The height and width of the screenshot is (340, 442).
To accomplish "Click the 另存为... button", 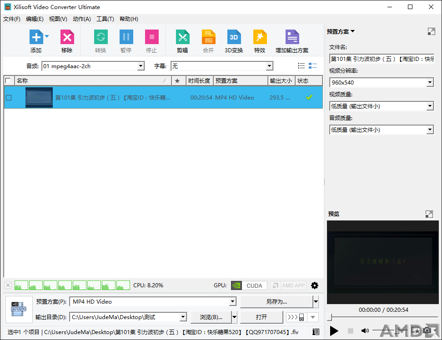I will coord(276,302).
